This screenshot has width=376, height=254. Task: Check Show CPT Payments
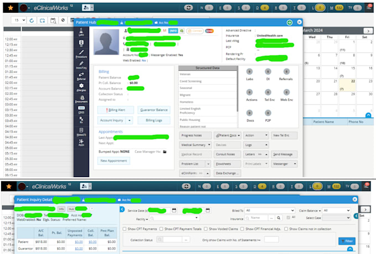[124, 229]
